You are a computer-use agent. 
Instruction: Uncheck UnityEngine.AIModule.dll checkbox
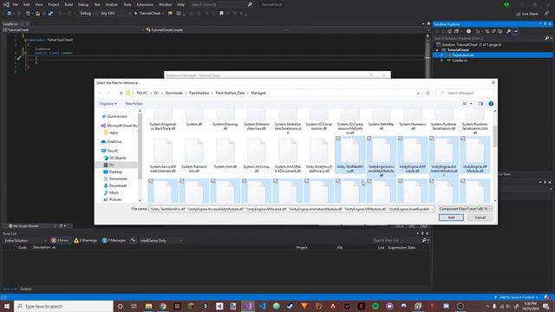tap(401, 139)
